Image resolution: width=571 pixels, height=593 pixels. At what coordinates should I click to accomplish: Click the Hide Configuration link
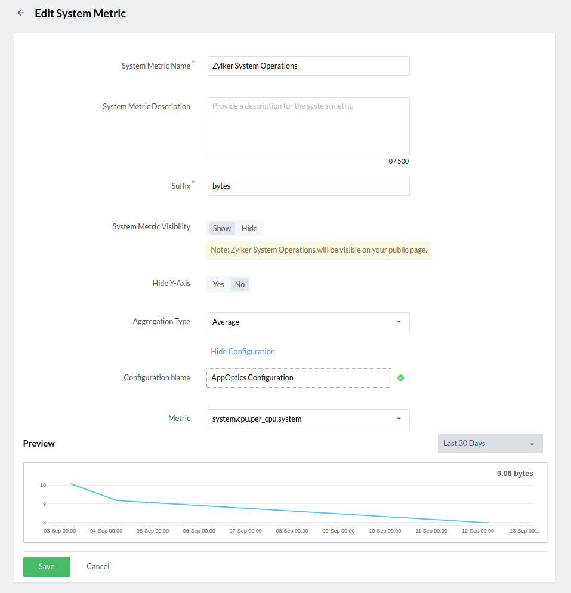pyautogui.click(x=243, y=351)
